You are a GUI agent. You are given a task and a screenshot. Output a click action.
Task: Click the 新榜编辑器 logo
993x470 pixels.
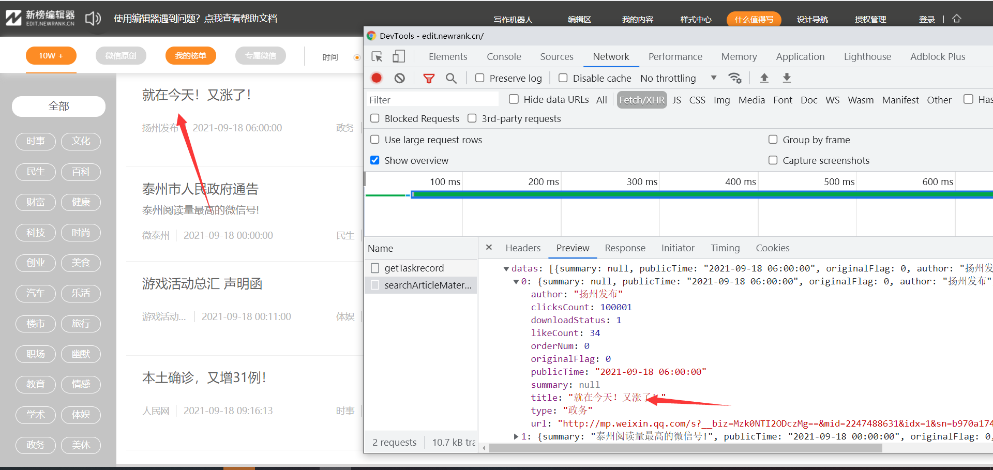[x=40, y=18]
